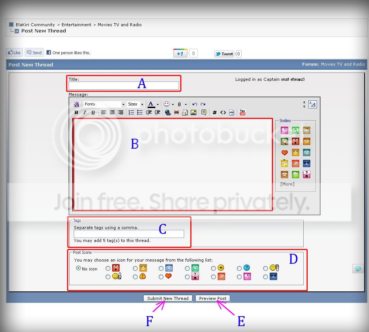Redo the last edit

tap(203, 104)
